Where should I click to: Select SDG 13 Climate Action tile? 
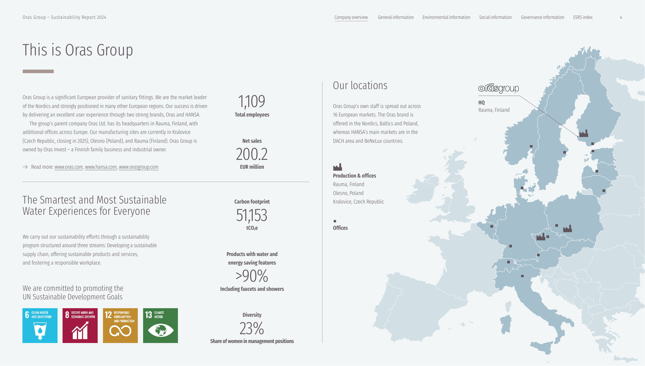click(x=161, y=326)
